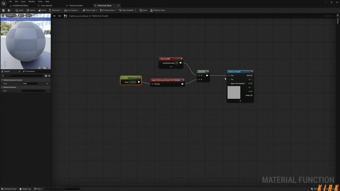Switch to the first level map tab
Viewport: 340px width, 191px height.
(x=19, y=6)
